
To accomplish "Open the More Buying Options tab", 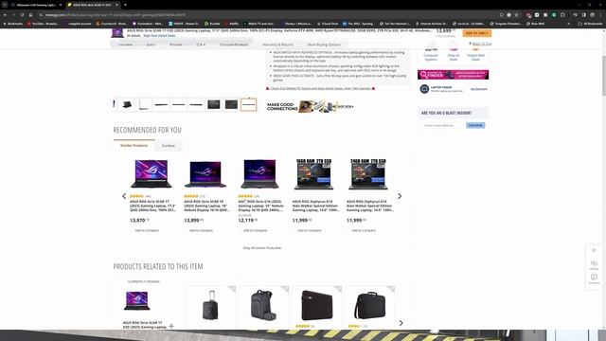I will [x=324, y=45].
